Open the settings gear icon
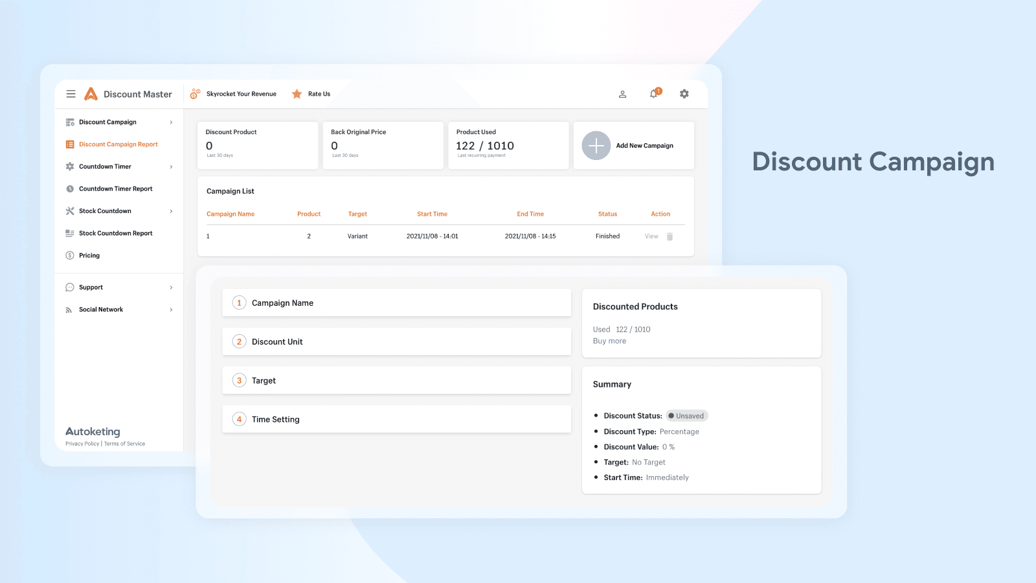The image size is (1036, 583). point(684,94)
